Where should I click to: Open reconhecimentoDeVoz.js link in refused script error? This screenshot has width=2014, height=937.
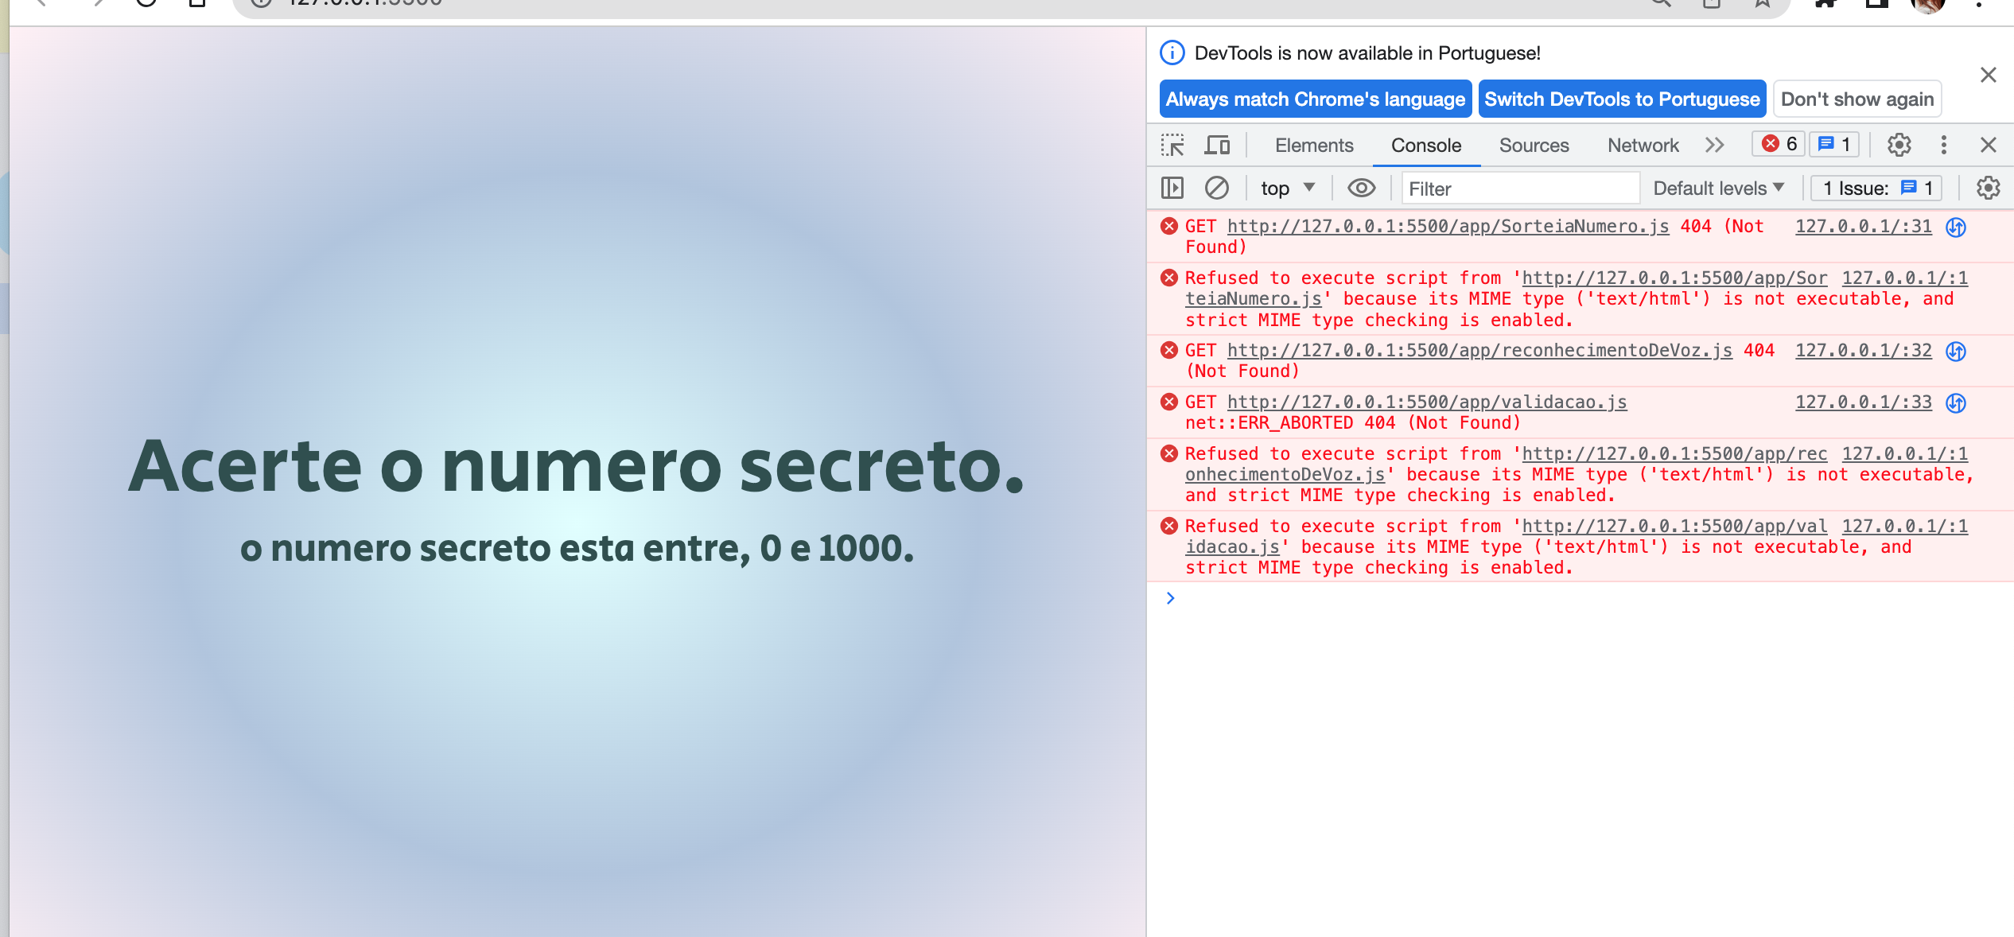[1674, 453]
